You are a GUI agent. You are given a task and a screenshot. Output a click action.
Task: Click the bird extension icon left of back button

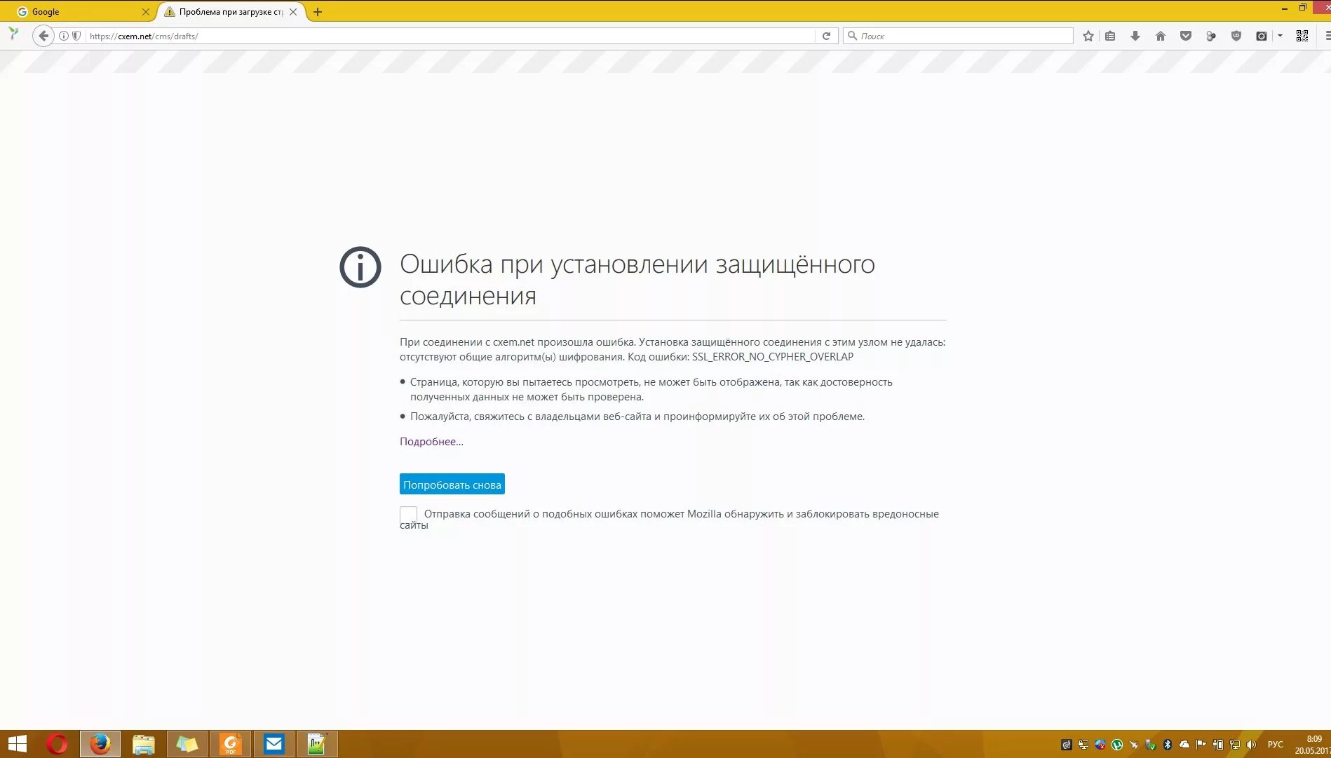point(13,34)
